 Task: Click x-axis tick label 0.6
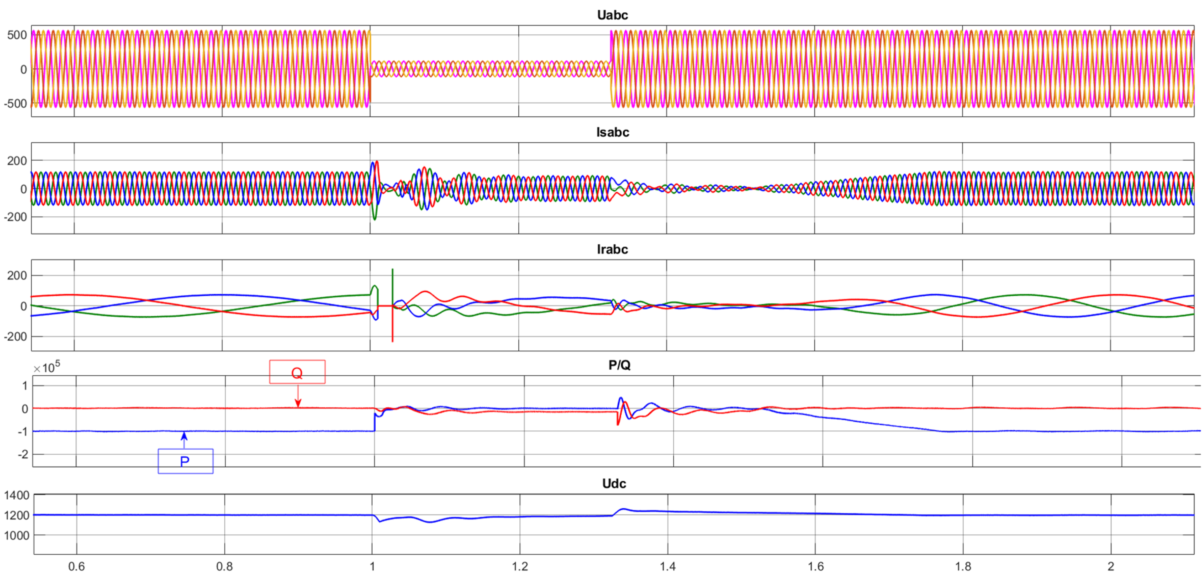click(x=77, y=567)
